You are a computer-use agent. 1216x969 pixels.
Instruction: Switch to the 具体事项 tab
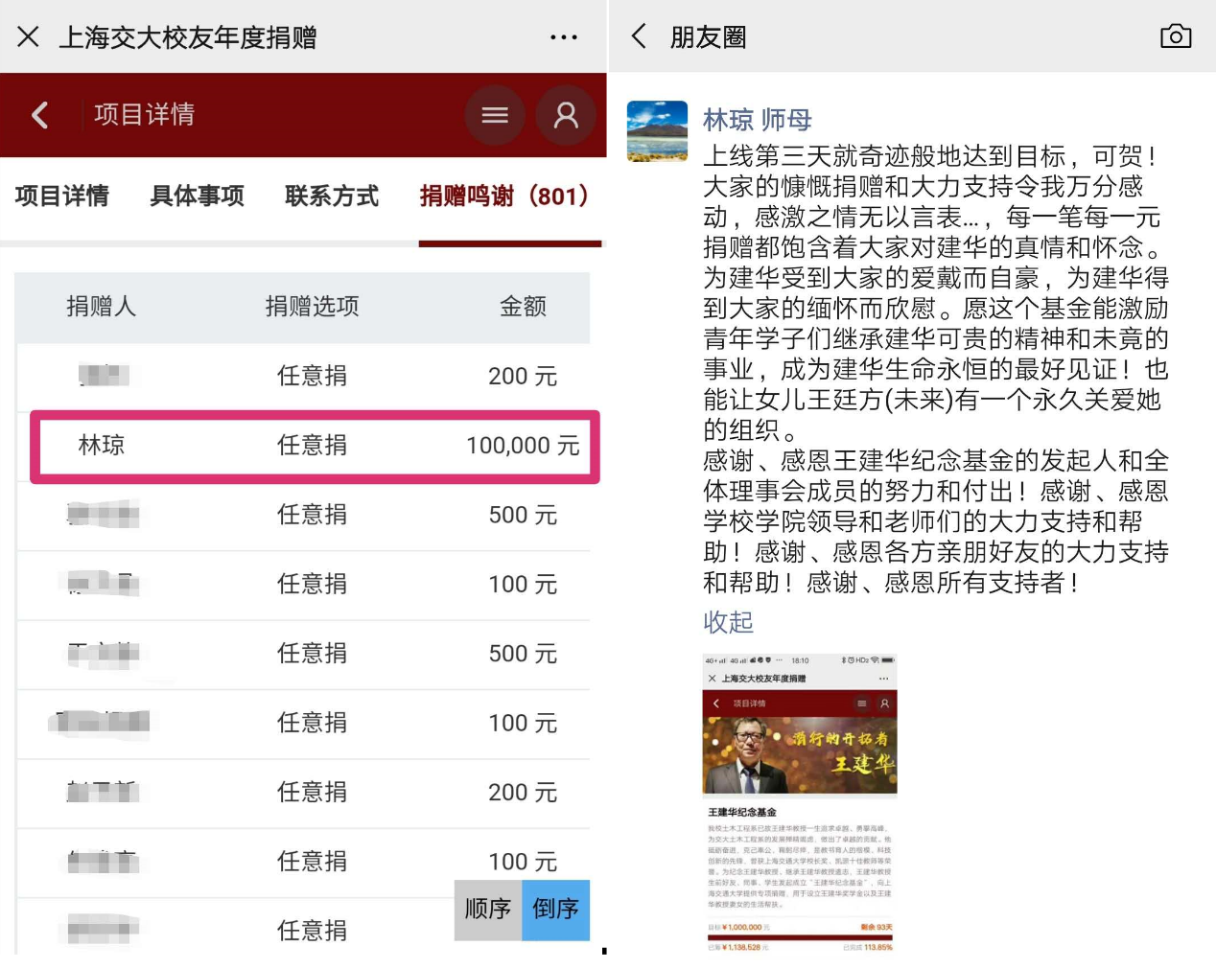pyautogui.click(x=198, y=196)
